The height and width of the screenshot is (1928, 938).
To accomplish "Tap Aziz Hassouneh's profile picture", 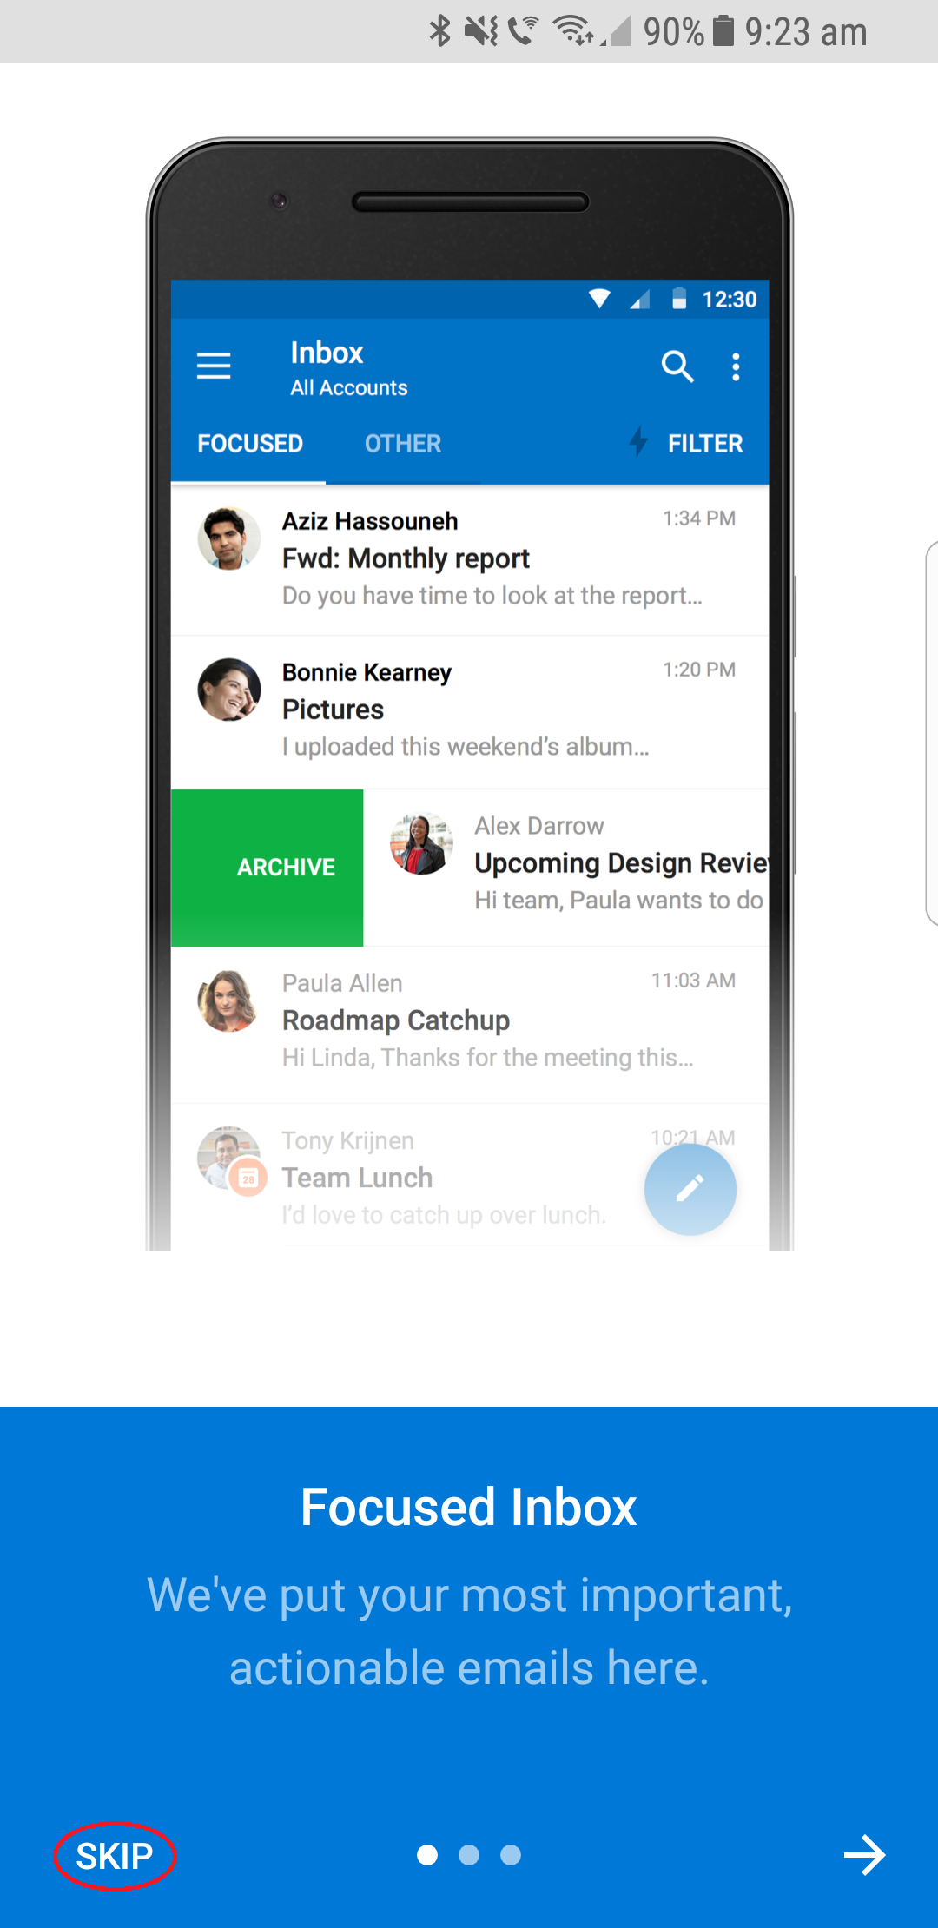I will [x=229, y=539].
